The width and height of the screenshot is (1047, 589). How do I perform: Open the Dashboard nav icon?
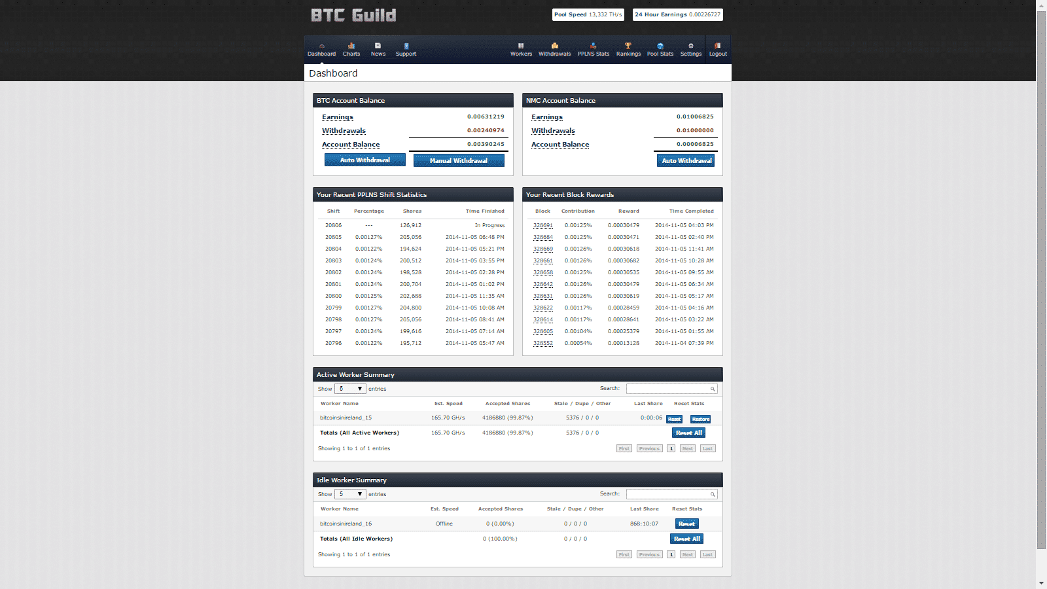[321, 46]
